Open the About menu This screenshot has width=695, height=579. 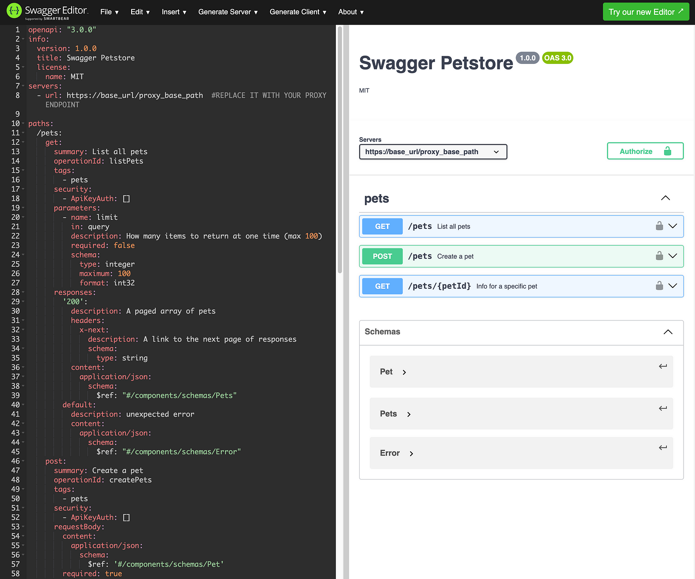pyautogui.click(x=351, y=12)
